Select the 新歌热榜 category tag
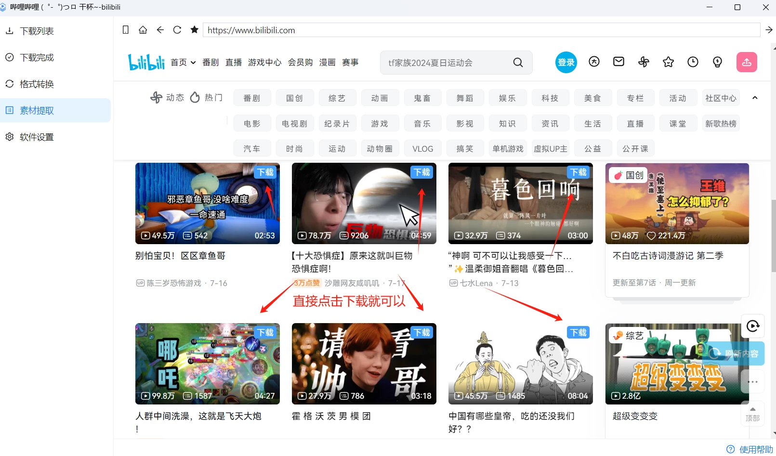 (721, 123)
